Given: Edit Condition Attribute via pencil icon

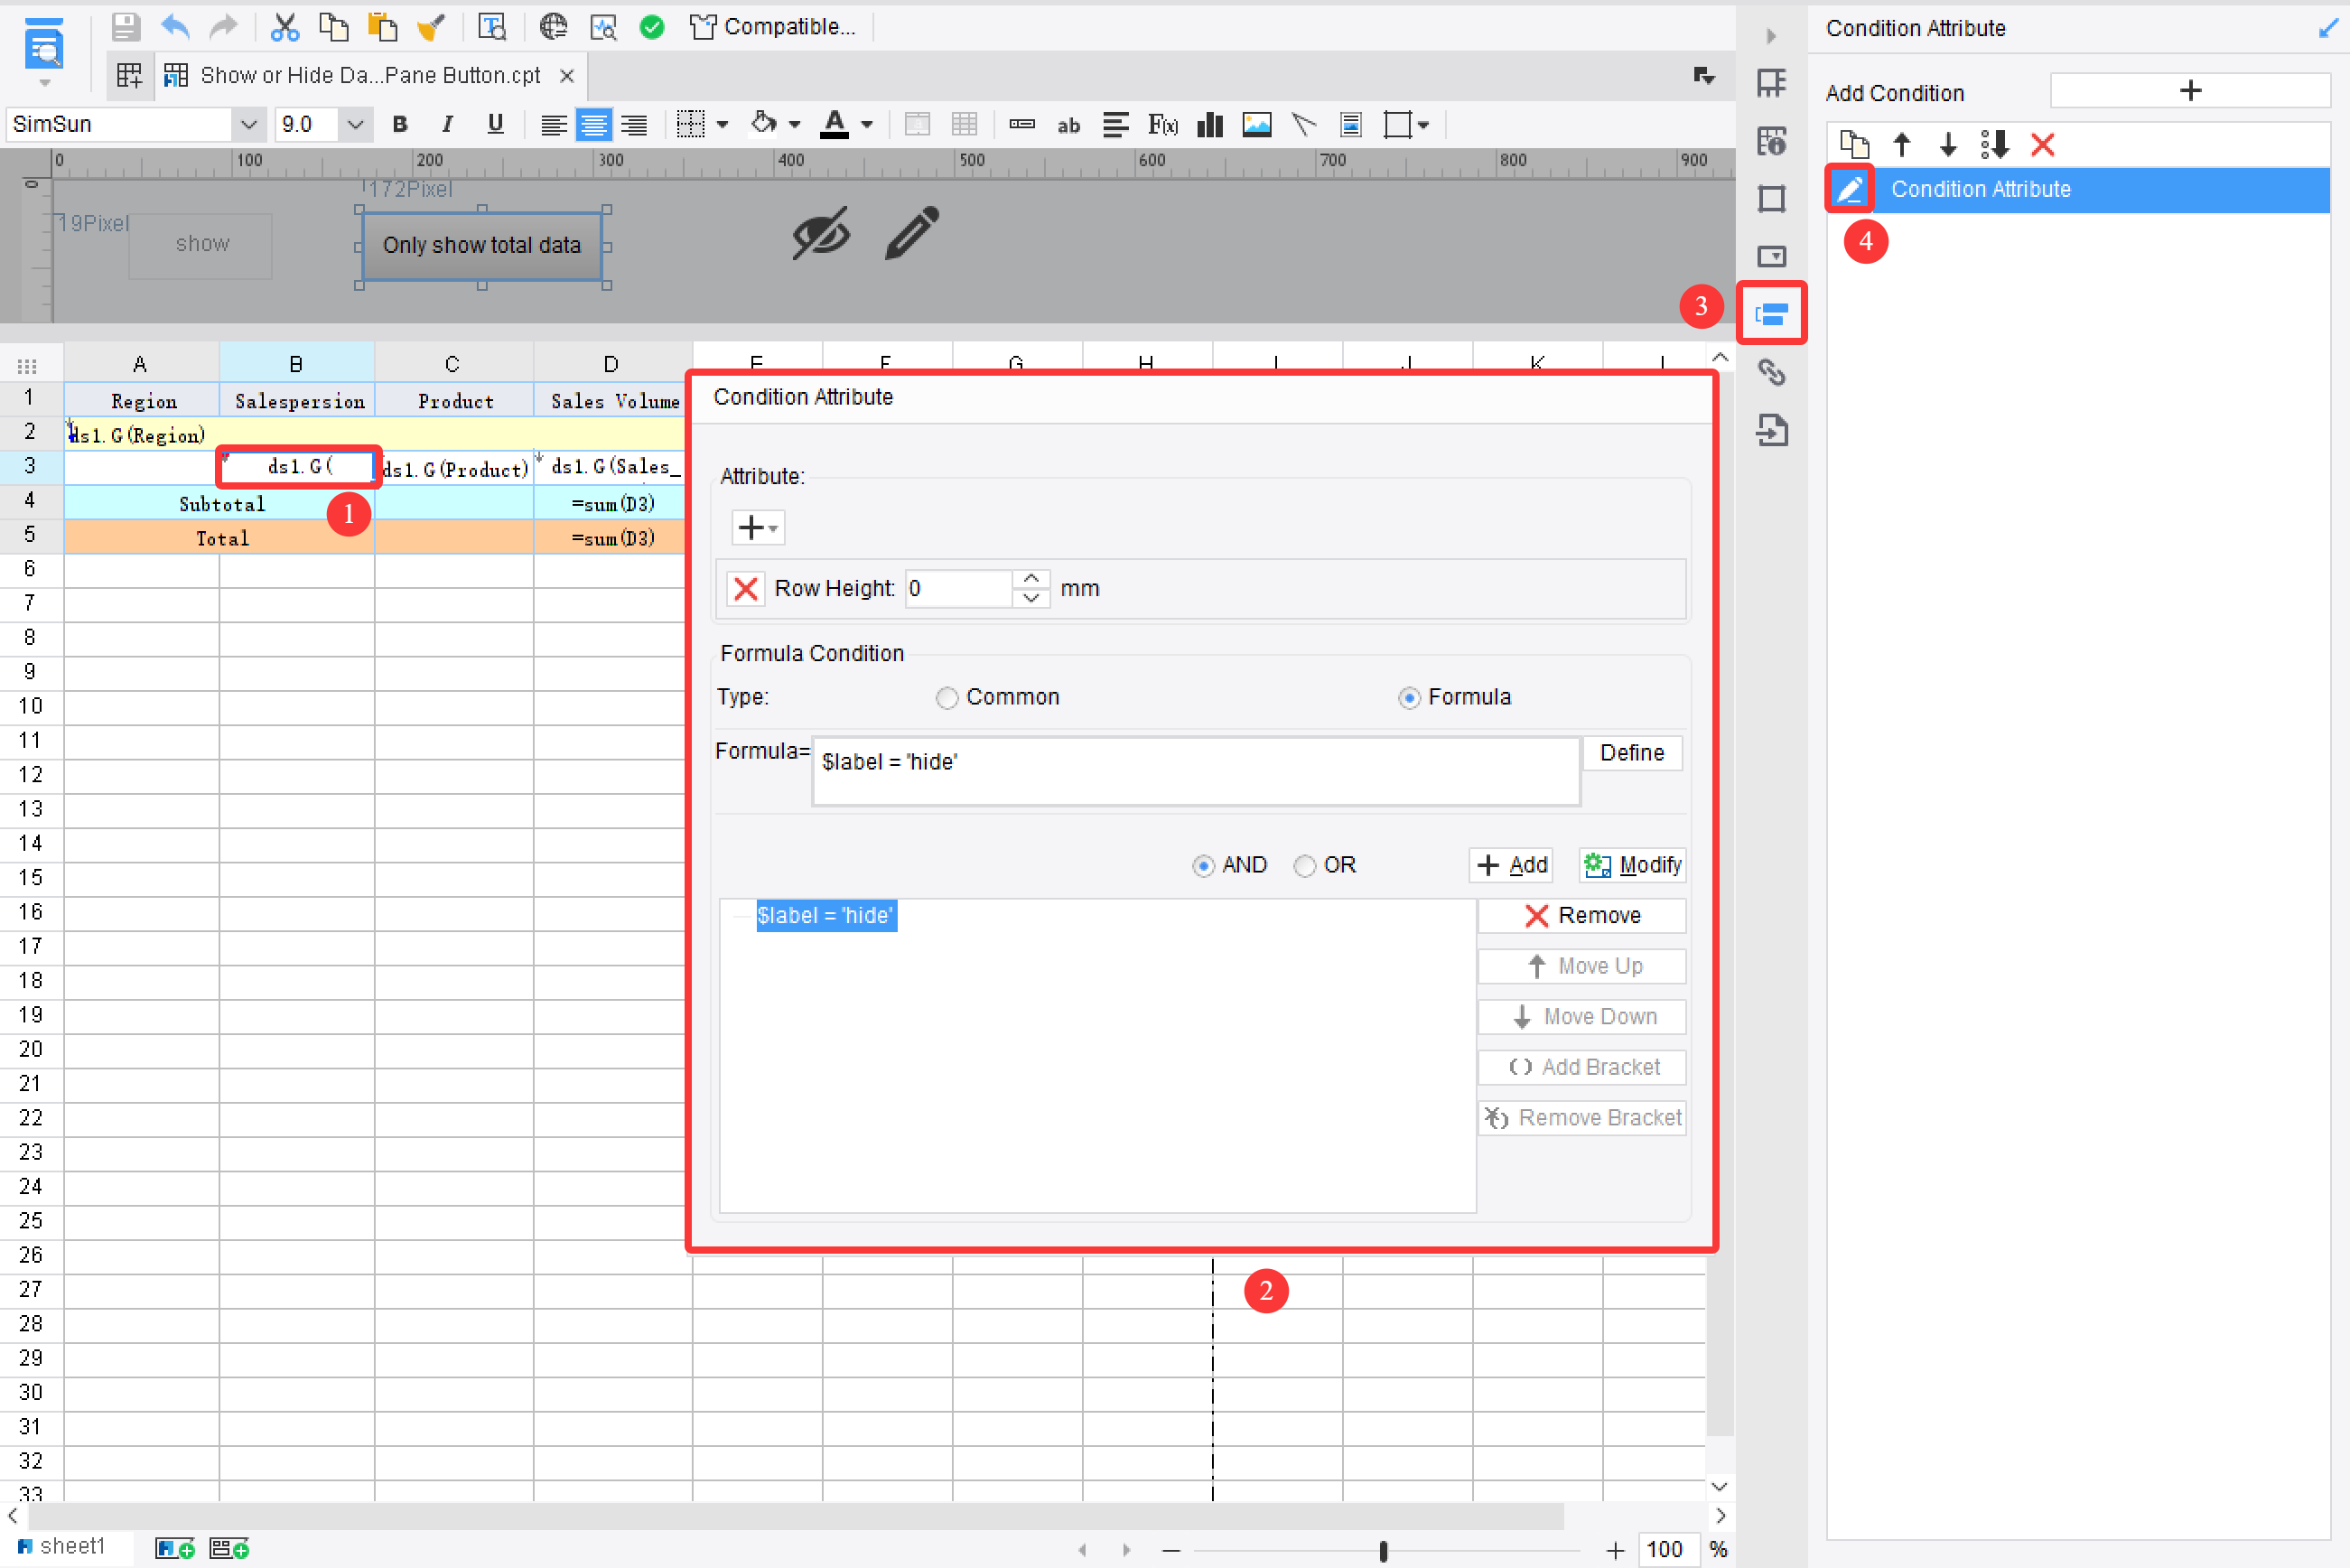Looking at the screenshot, I should [x=1849, y=189].
